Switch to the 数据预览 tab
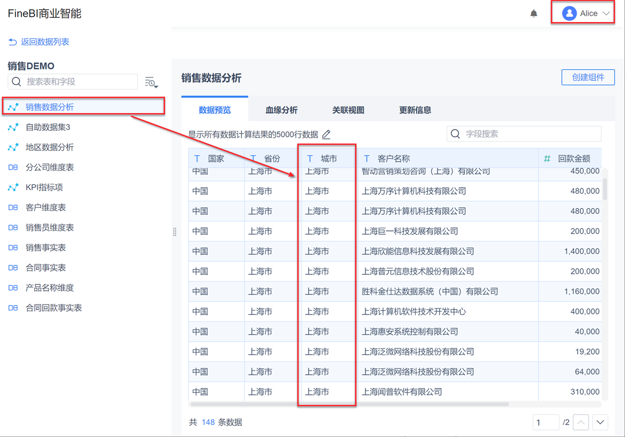This screenshot has width=625, height=437. point(215,110)
